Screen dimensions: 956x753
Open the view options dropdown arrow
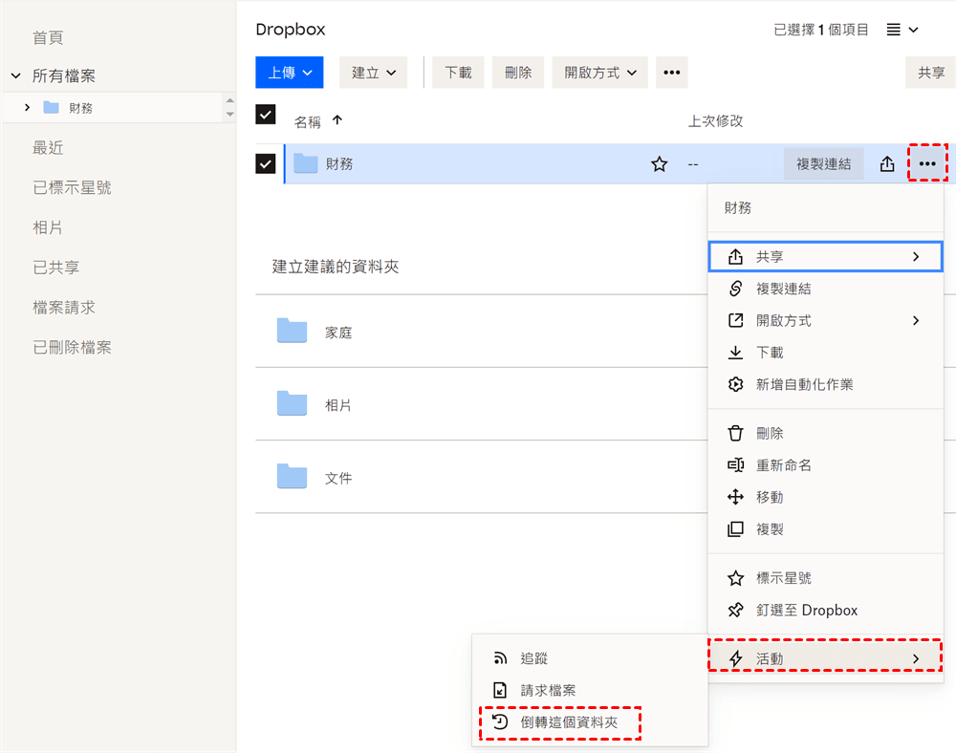pos(913,30)
